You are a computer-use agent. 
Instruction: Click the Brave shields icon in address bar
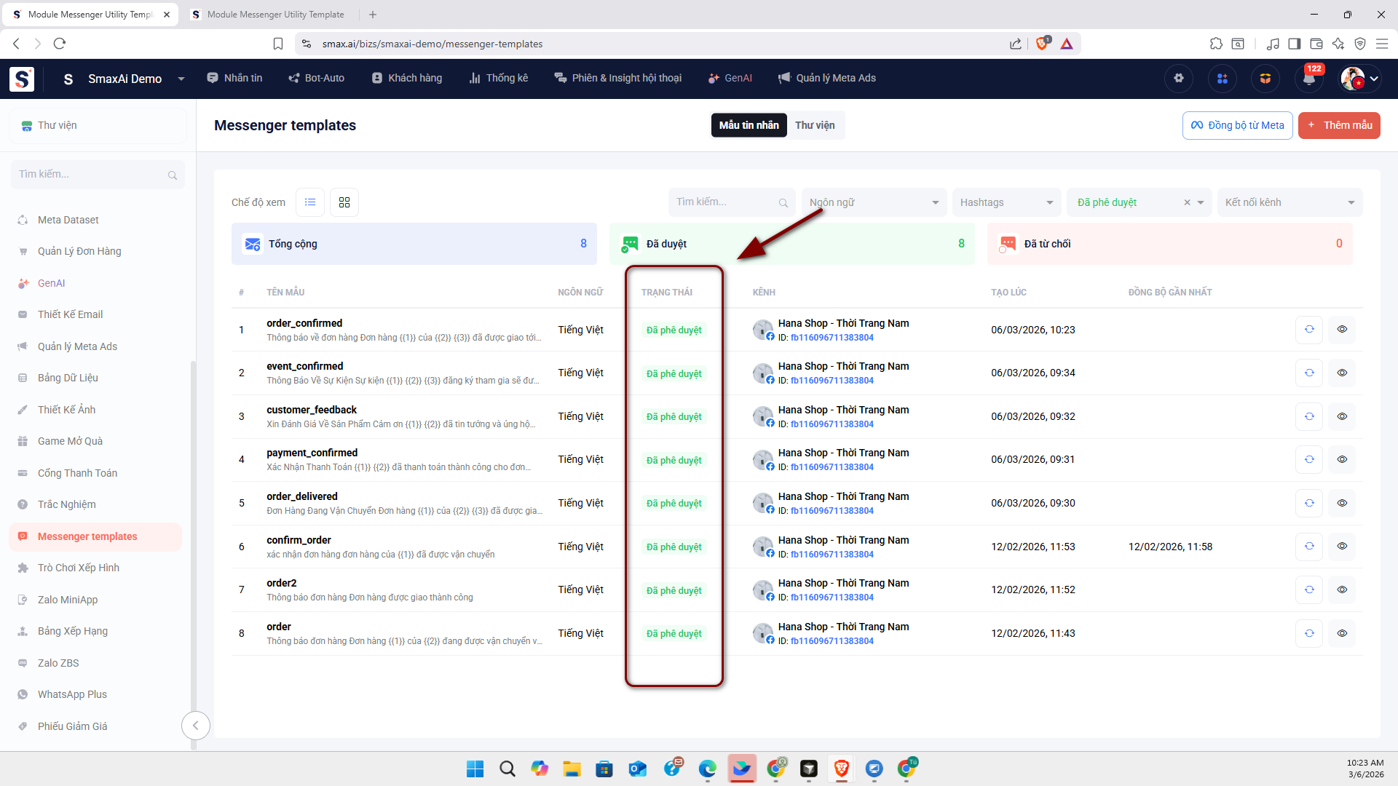pyautogui.click(x=1042, y=44)
